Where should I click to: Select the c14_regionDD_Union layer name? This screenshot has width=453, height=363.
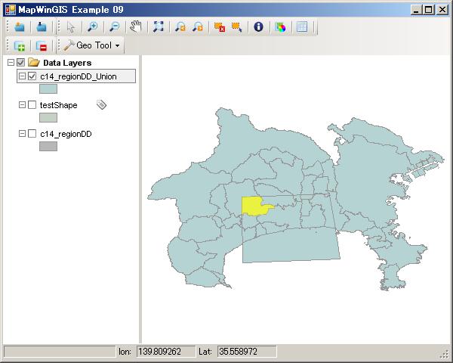pyautogui.click(x=79, y=76)
